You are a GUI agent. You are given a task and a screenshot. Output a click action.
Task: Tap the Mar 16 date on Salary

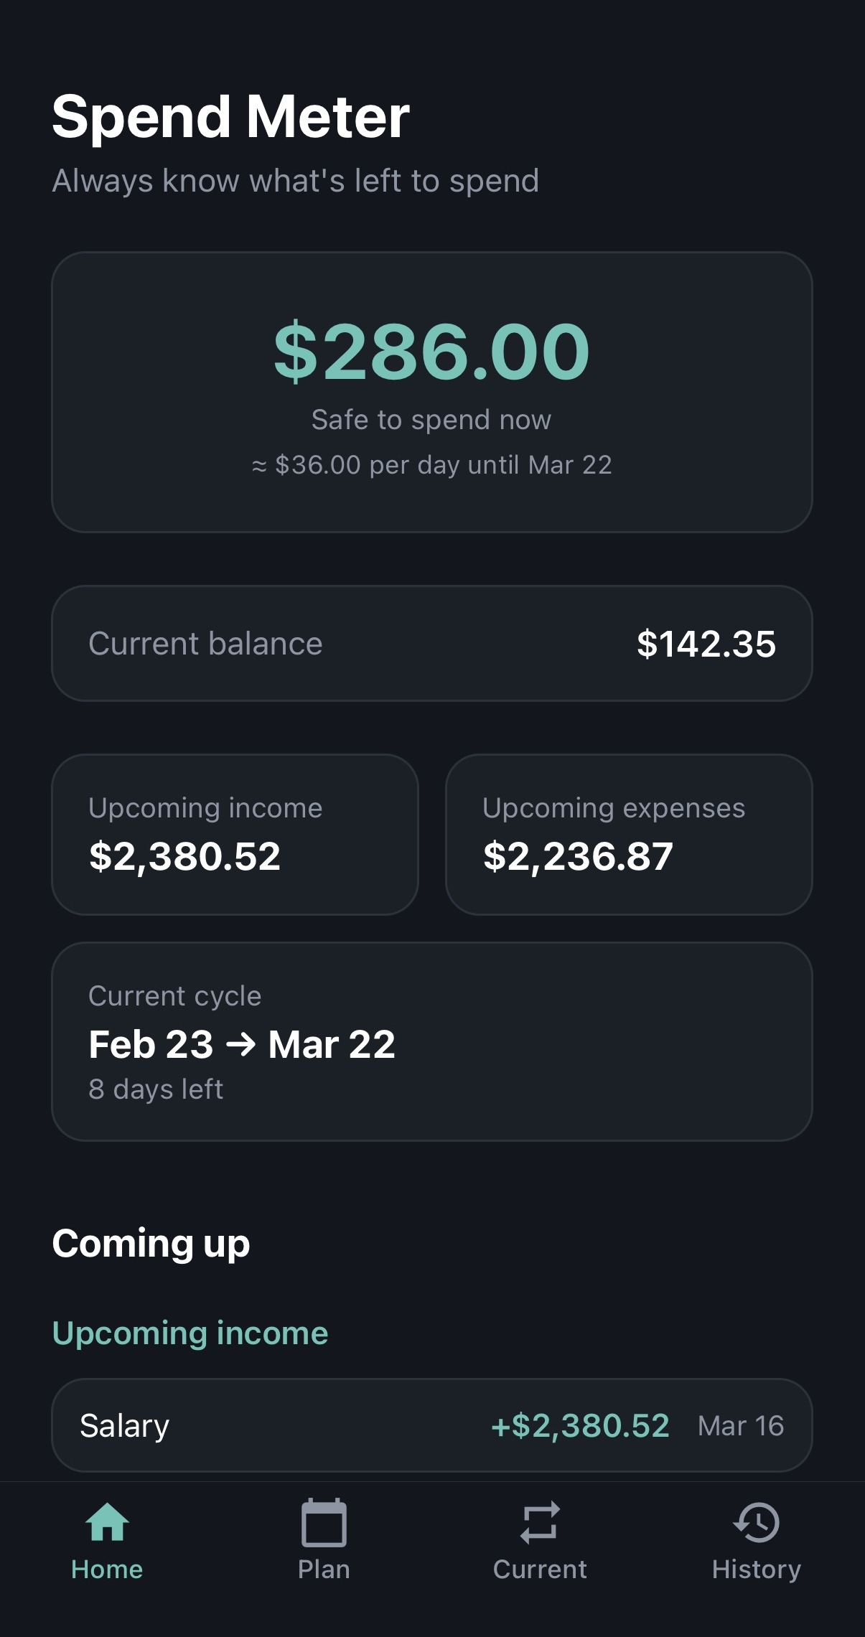click(740, 1426)
